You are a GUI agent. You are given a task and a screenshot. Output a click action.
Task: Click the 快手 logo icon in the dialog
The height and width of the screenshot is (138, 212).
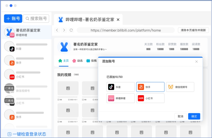click(141, 87)
